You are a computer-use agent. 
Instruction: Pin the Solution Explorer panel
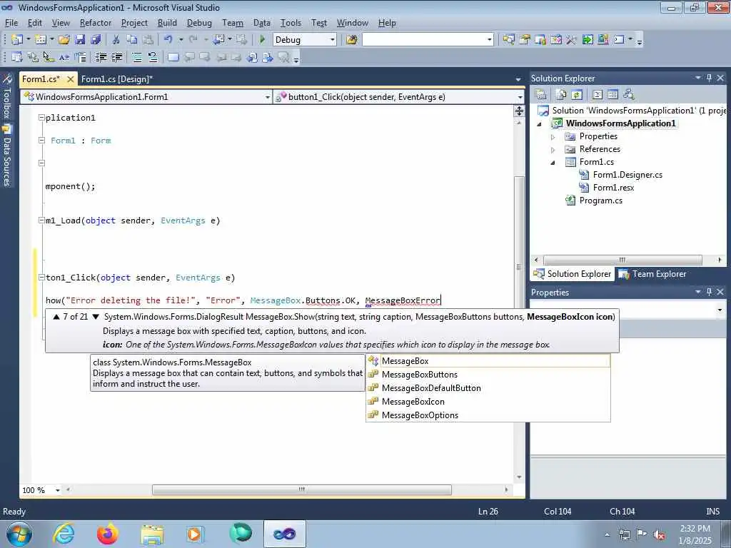709,78
